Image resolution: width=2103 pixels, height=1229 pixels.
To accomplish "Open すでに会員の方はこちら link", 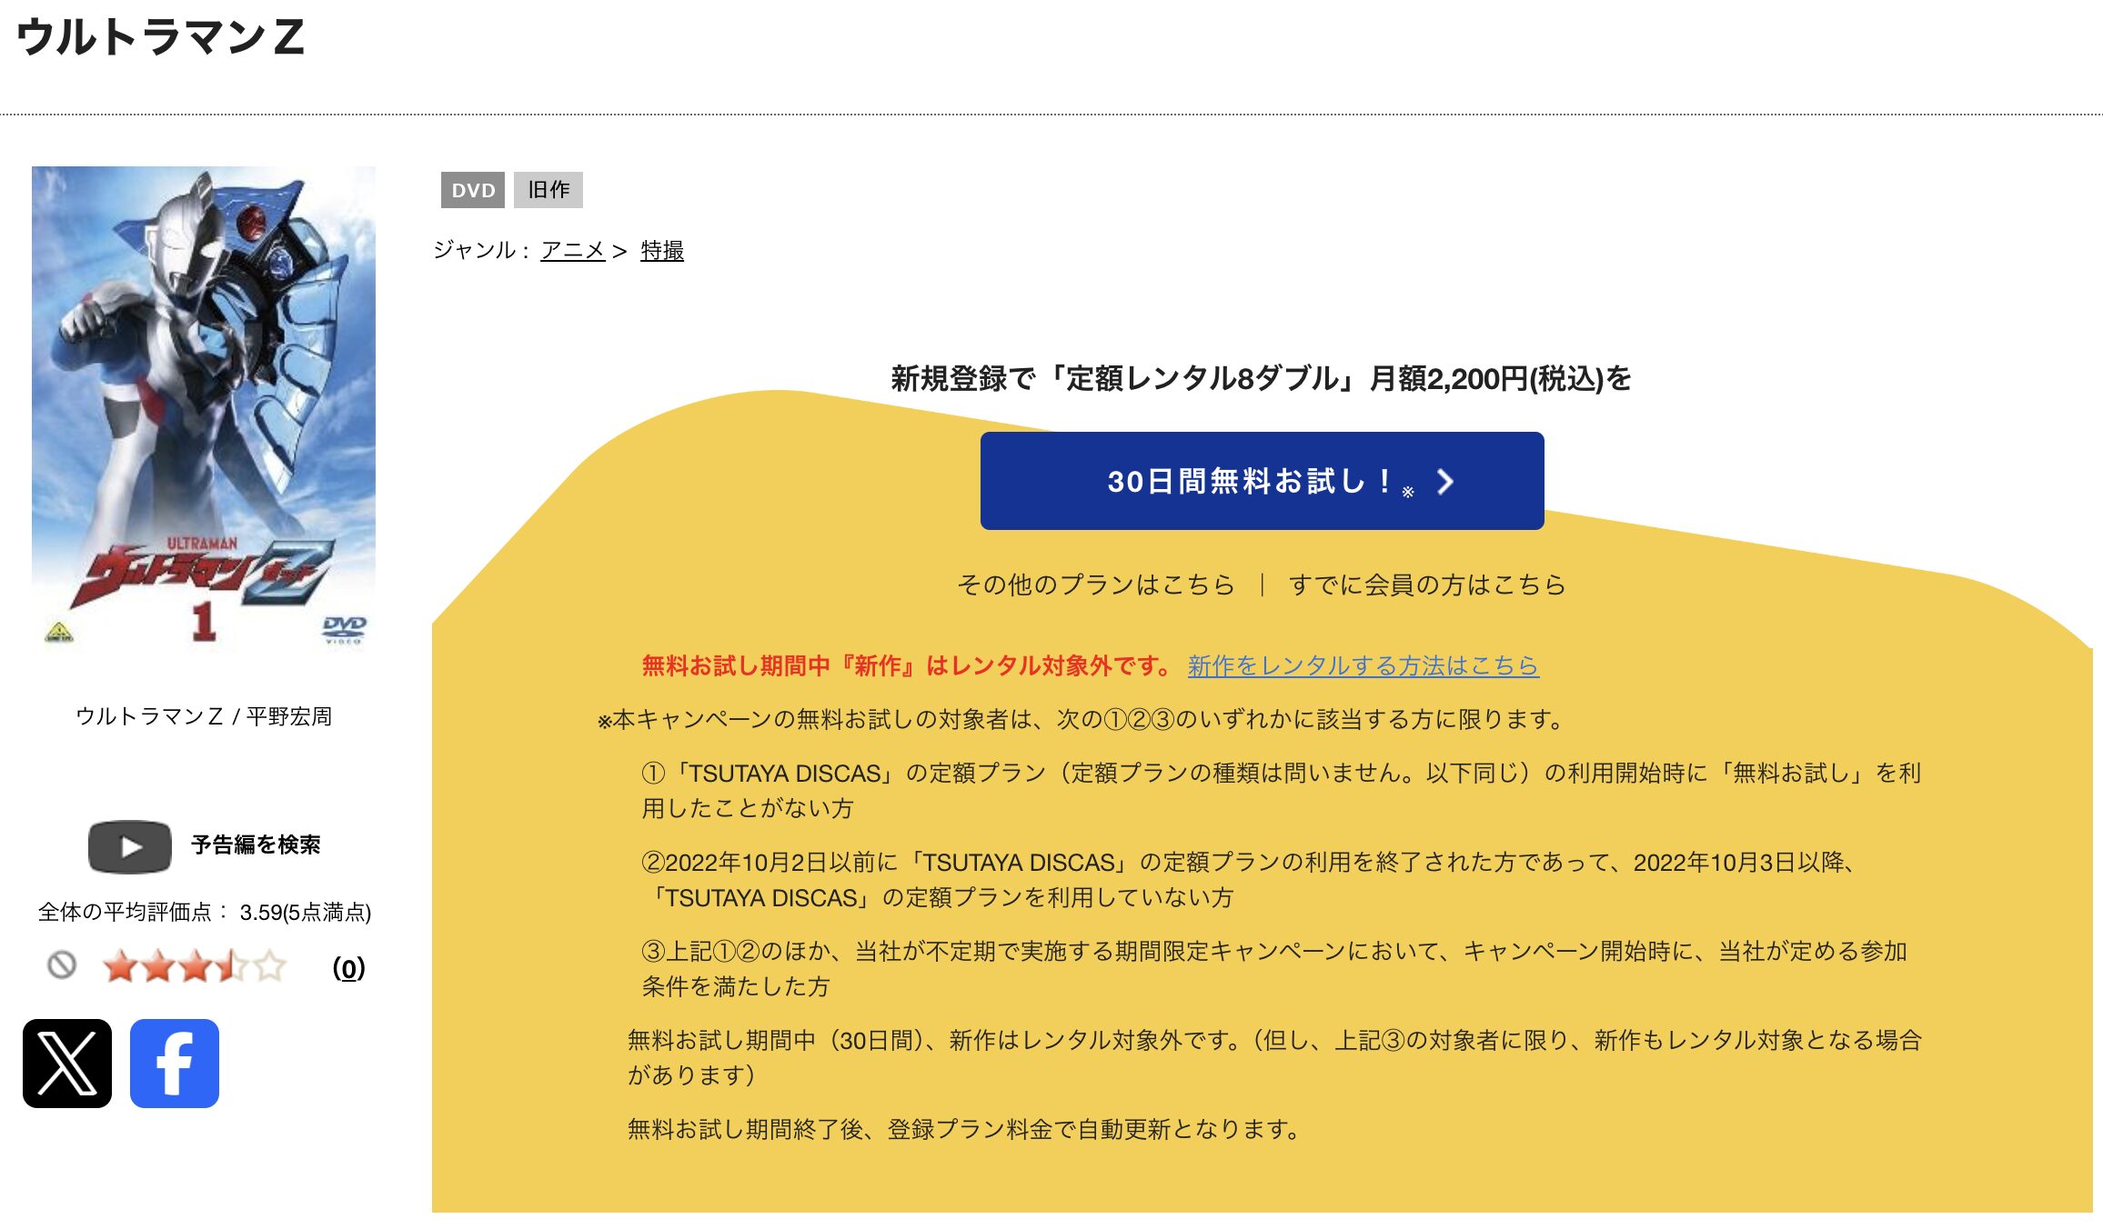I will click(1427, 585).
